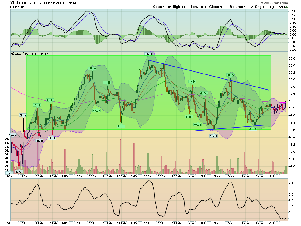Click the 47.6 tick on the price axis
Image resolution: width=301 pixels, height=226 pixels.
(x=292, y=166)
